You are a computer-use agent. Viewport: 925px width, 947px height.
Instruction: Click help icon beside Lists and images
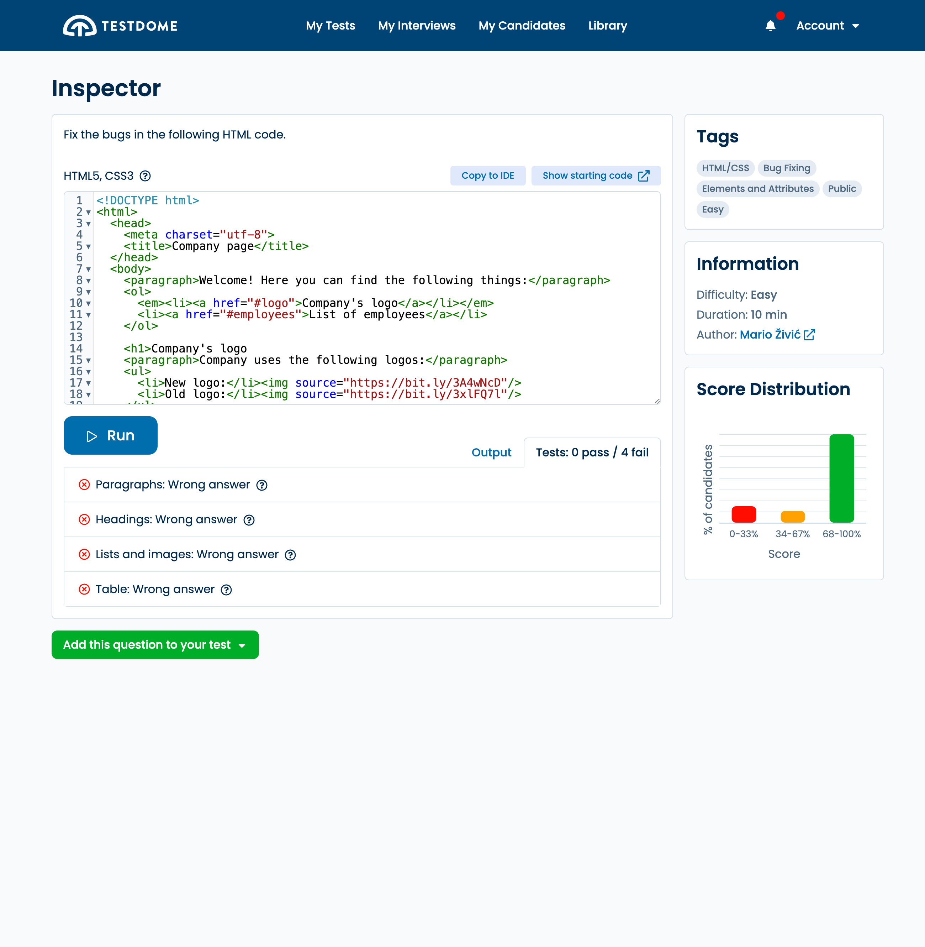(290, 555)
